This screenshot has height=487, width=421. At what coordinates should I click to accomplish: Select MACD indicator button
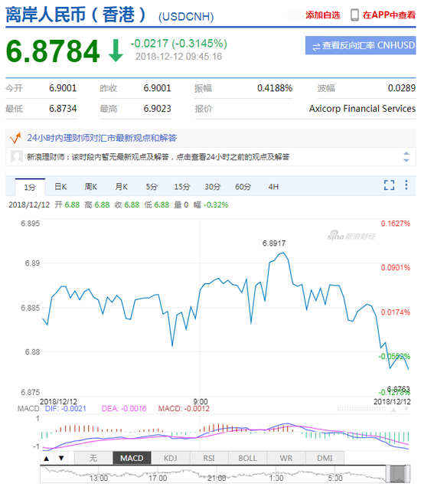(x=132, y=458)
